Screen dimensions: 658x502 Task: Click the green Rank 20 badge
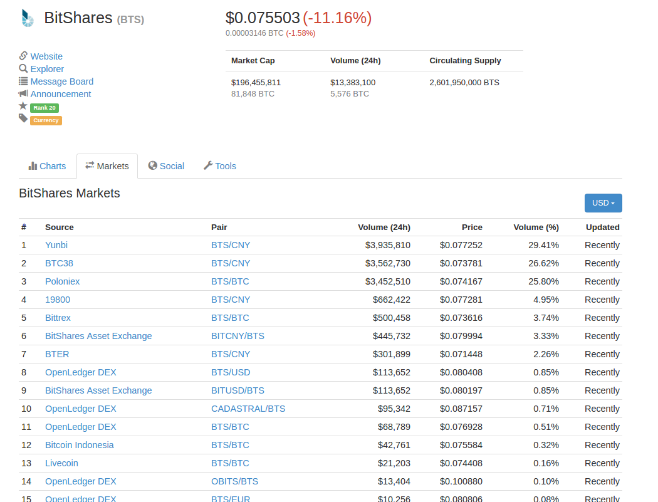click(44, 108)
